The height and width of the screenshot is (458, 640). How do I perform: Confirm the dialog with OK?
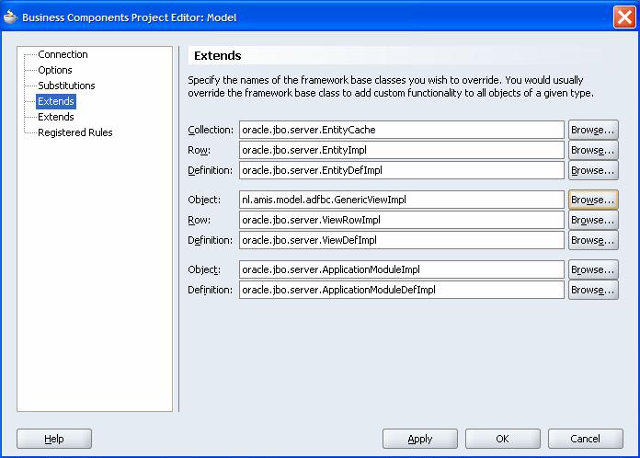(502, 439)
